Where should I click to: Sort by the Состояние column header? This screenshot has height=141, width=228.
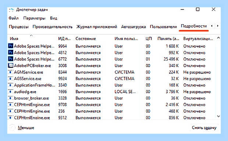[86, 39]
